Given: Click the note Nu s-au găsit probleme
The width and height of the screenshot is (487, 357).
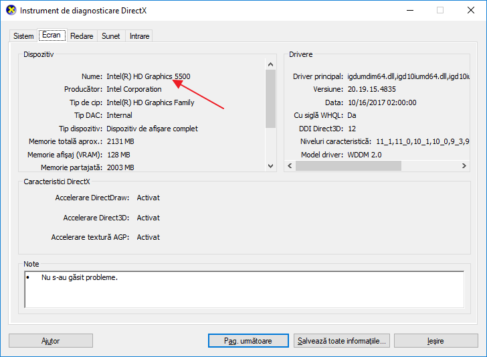Looking at the screenshot, I should point(80,277).
